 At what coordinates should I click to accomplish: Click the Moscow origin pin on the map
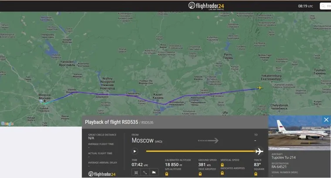41,102
